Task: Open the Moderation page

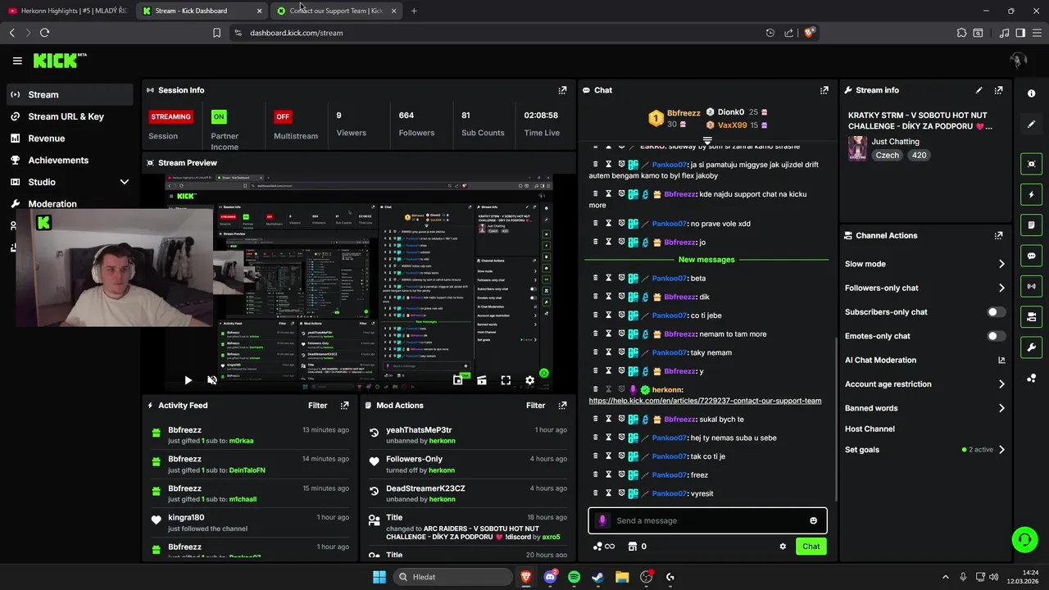Action: 70,203
